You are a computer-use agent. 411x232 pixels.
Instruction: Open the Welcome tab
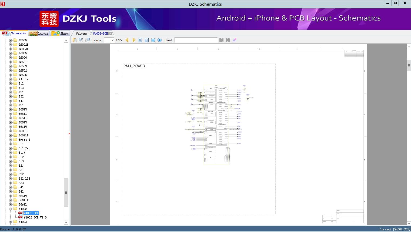[x=82, y=33]
